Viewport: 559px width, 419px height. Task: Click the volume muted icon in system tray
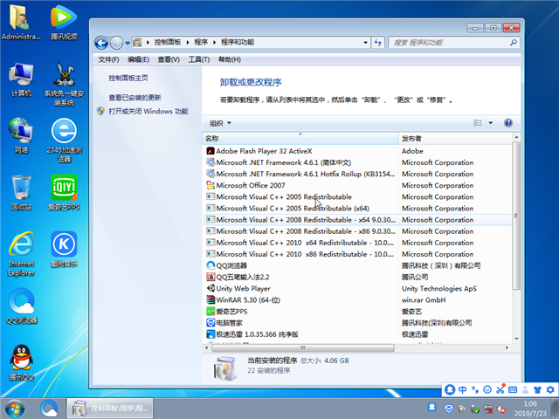(501, 409)
